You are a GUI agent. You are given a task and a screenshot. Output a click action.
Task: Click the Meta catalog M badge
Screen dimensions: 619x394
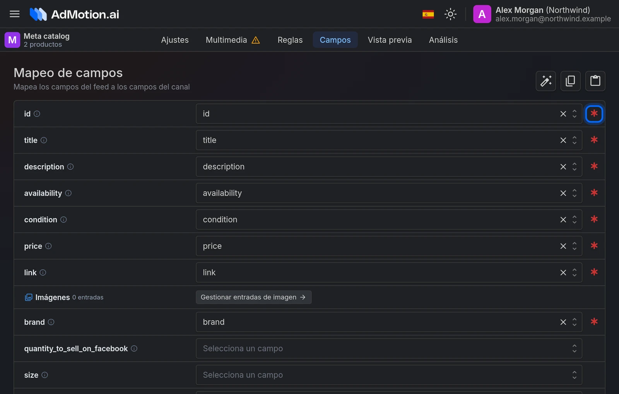tap(12, 40)
